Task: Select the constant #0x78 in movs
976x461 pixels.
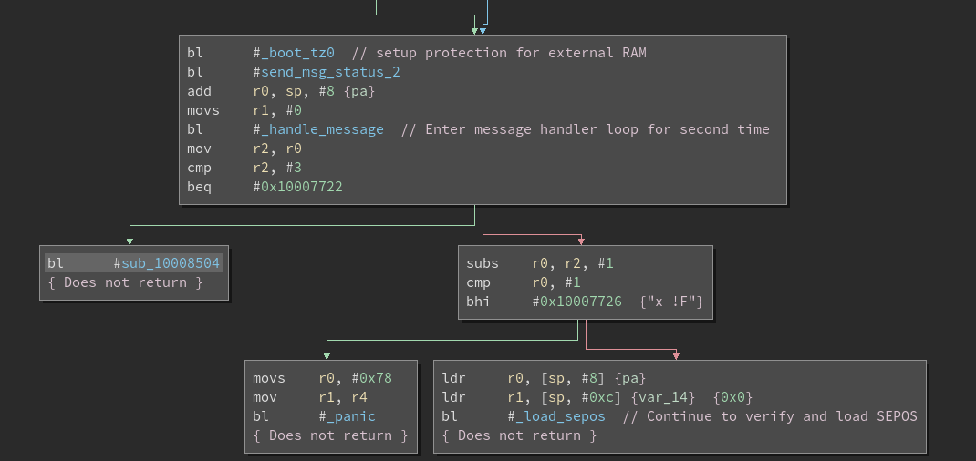Action: pyautogui.click(x=373, y=378)
